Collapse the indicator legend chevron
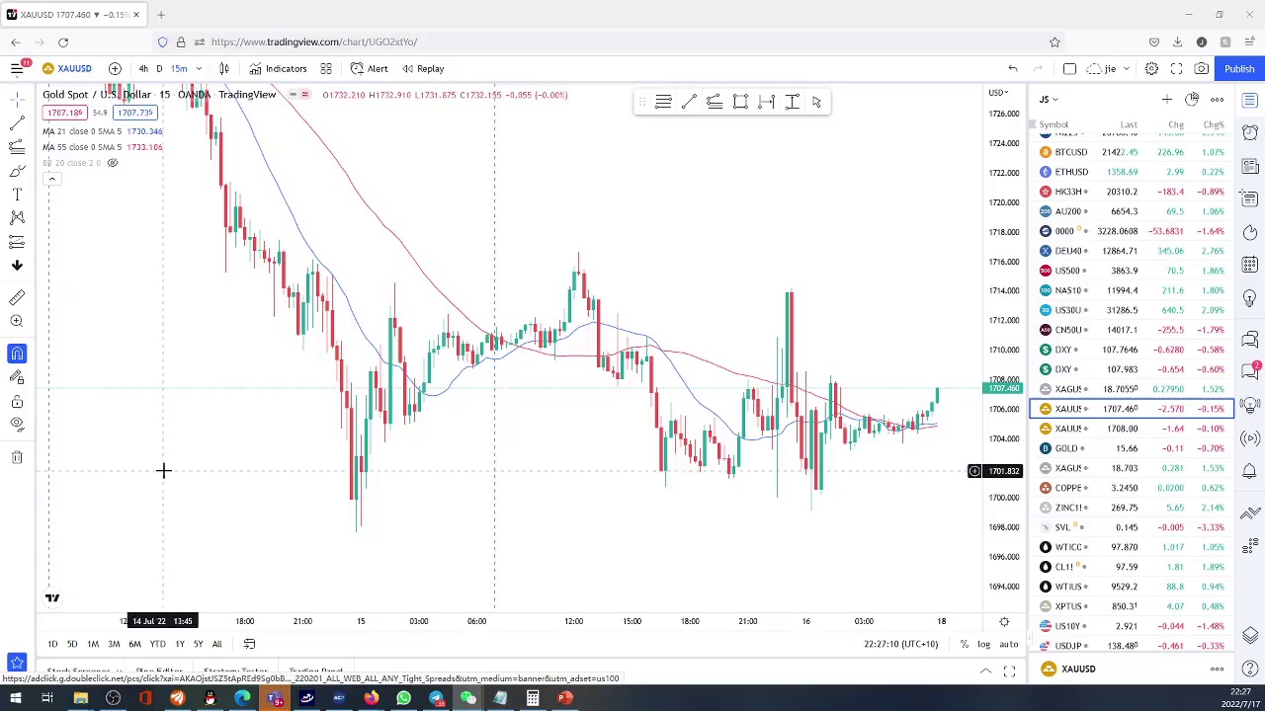Viewport: 1265px width, 711px height. click(x=52, y=179)
